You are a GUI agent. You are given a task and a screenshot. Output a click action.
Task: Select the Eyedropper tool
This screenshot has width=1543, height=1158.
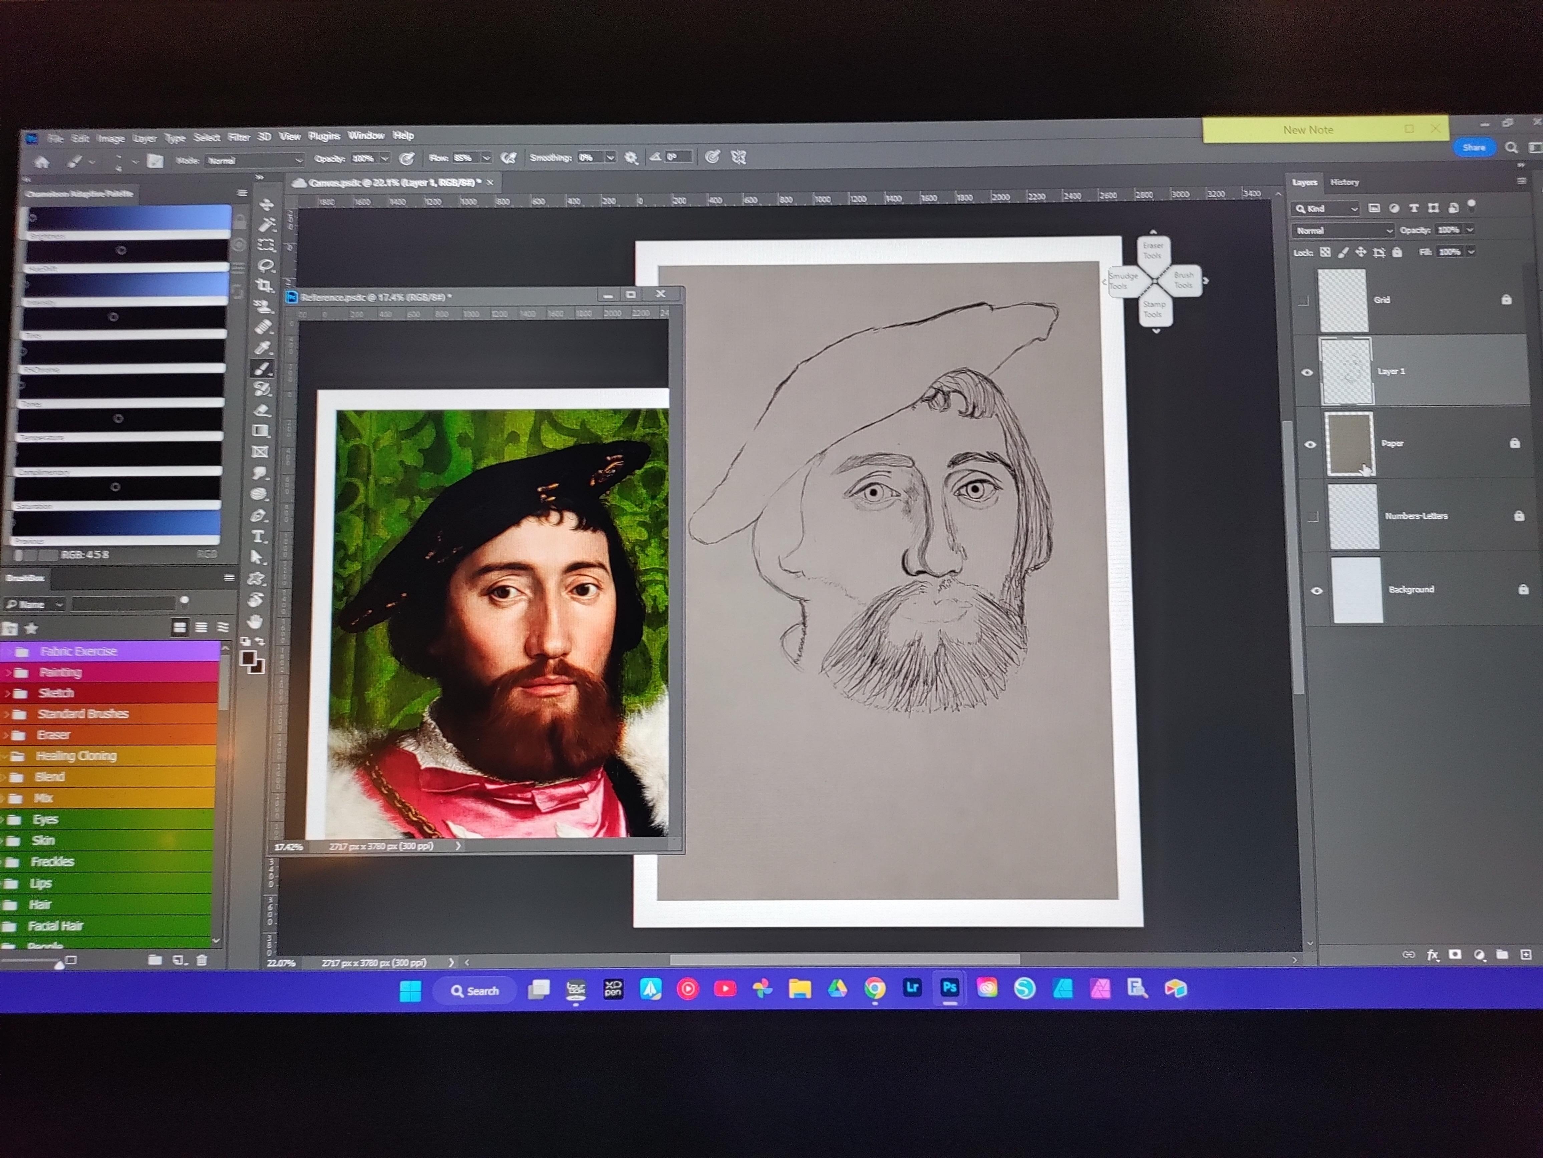[263, 347]
